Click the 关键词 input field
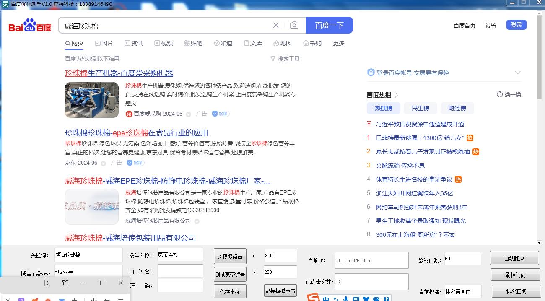545x301 pixels. click(x=88, y=254)
